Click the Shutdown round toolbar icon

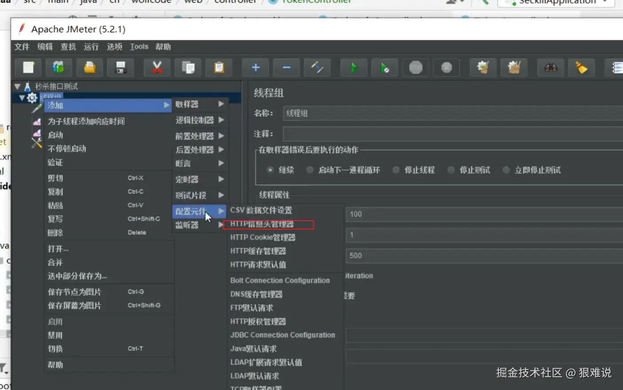point(447,67)
